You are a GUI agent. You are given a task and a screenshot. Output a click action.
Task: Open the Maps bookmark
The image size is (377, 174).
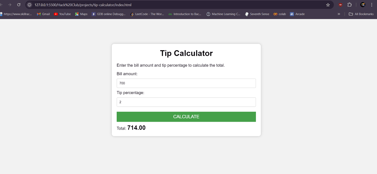click(x=81, y=14)
